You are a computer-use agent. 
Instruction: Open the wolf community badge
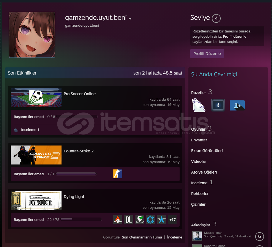199,105
